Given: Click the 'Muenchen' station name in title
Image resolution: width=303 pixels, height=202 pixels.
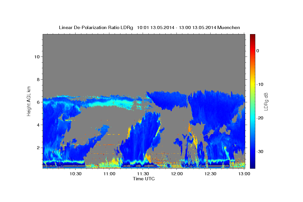Looking at the screenshot, I should [229, 28].
